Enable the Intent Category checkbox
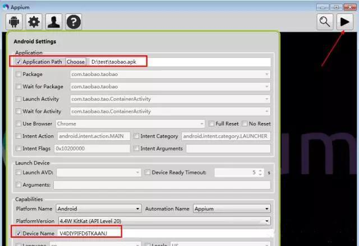 136,136
